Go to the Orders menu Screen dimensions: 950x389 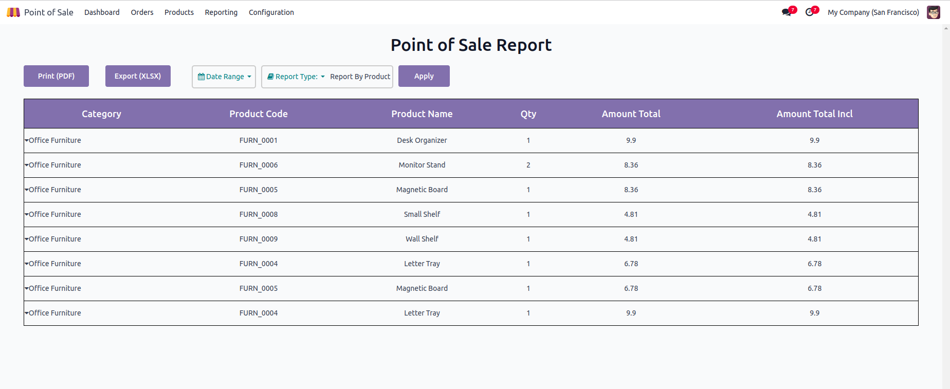[142, 12]
